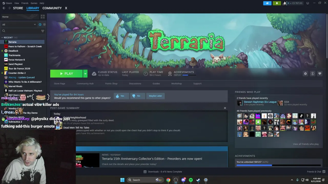Click the green PLAY button

pos(66,74)
